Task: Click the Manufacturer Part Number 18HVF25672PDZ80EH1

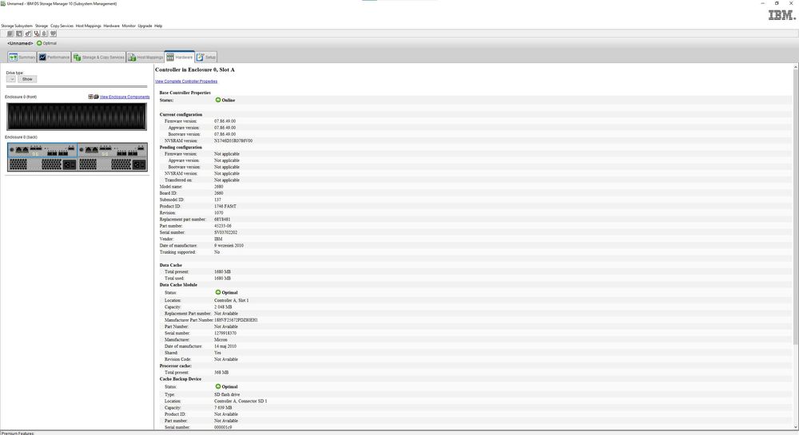Action: 236,320
